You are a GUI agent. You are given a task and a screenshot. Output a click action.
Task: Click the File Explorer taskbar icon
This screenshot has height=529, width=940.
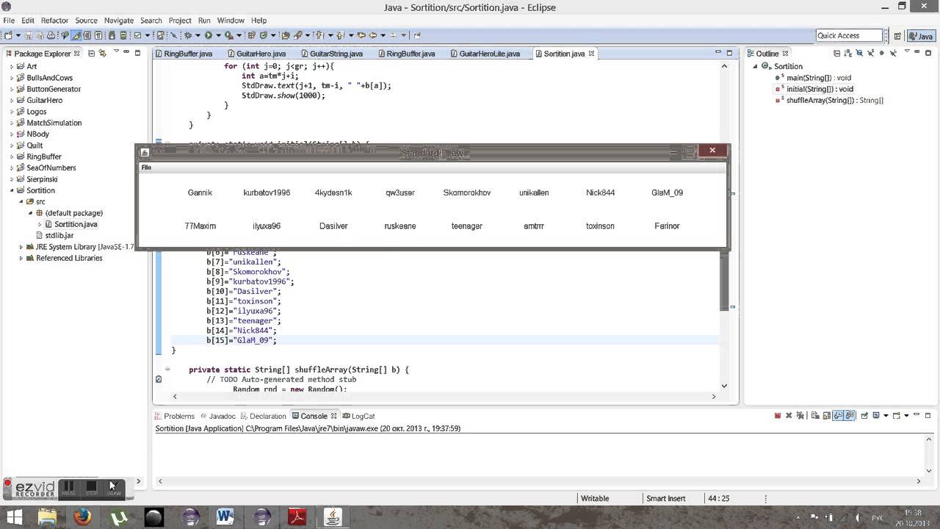pos(47,517)
